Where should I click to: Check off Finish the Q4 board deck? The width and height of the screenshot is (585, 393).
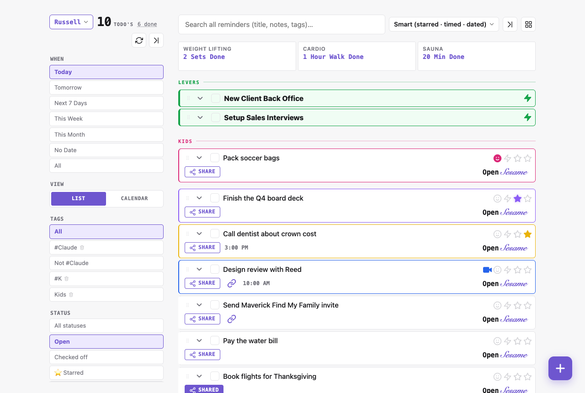coord(215,198)
